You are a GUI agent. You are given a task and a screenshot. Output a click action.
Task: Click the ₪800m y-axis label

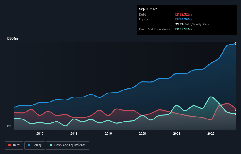click(12, 38)
